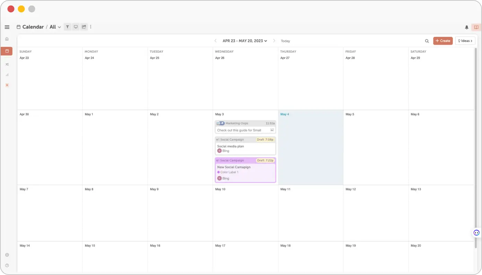The width and height of the screenshot is (482, 275).
Task: Click the share icon next to the filter
Action: (x=84, y=27)
